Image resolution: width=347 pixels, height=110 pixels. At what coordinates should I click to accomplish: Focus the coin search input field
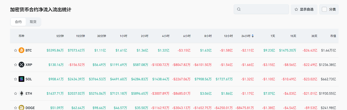click(x=264, y=9)
